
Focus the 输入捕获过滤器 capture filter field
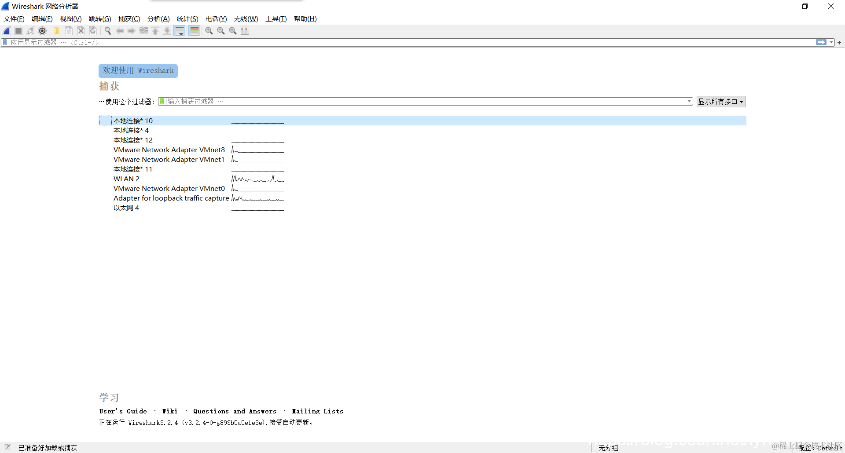(x=426, y=102)
